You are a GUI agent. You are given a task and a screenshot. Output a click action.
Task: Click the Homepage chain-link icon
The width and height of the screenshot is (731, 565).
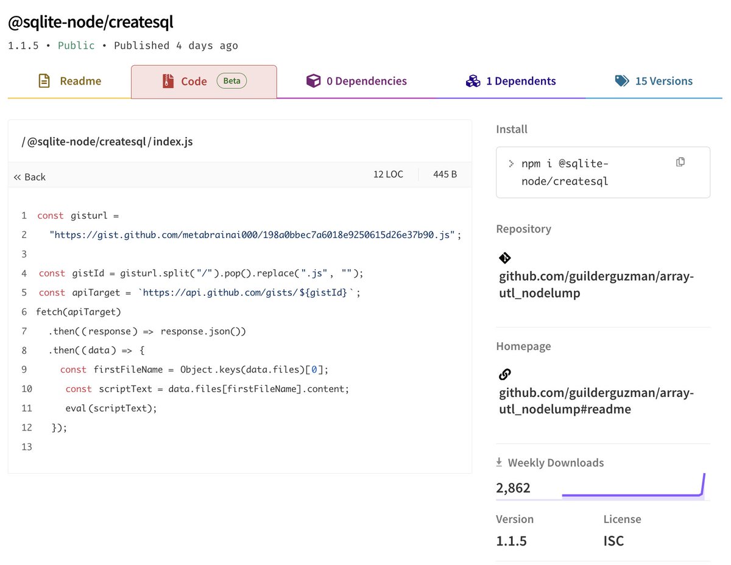[x=505, y=374]
